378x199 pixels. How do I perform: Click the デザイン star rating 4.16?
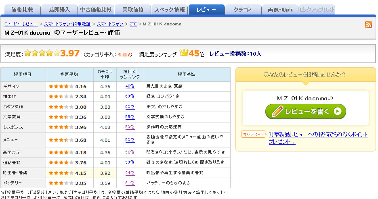[x=61, y=86]
